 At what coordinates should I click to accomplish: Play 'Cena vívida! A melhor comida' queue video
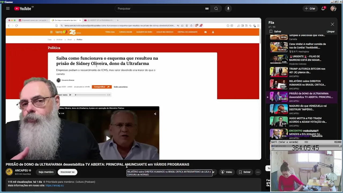[x=302, y=47]
